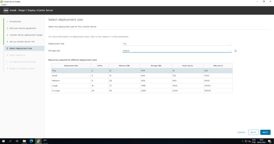Click the CANCEL button
274x144 pixels.
(x=241, y=132)
